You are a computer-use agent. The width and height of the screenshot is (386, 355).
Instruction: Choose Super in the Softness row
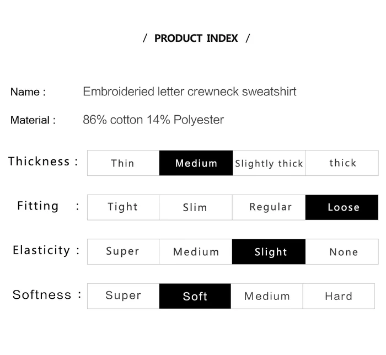(x=123, y=296)
